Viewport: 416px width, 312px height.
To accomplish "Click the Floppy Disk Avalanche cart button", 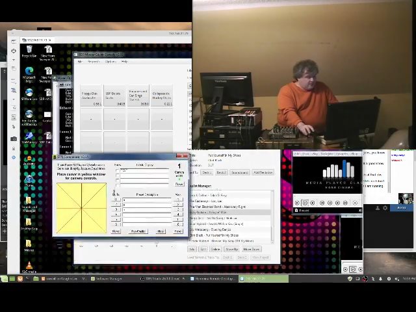I will 91,96.
